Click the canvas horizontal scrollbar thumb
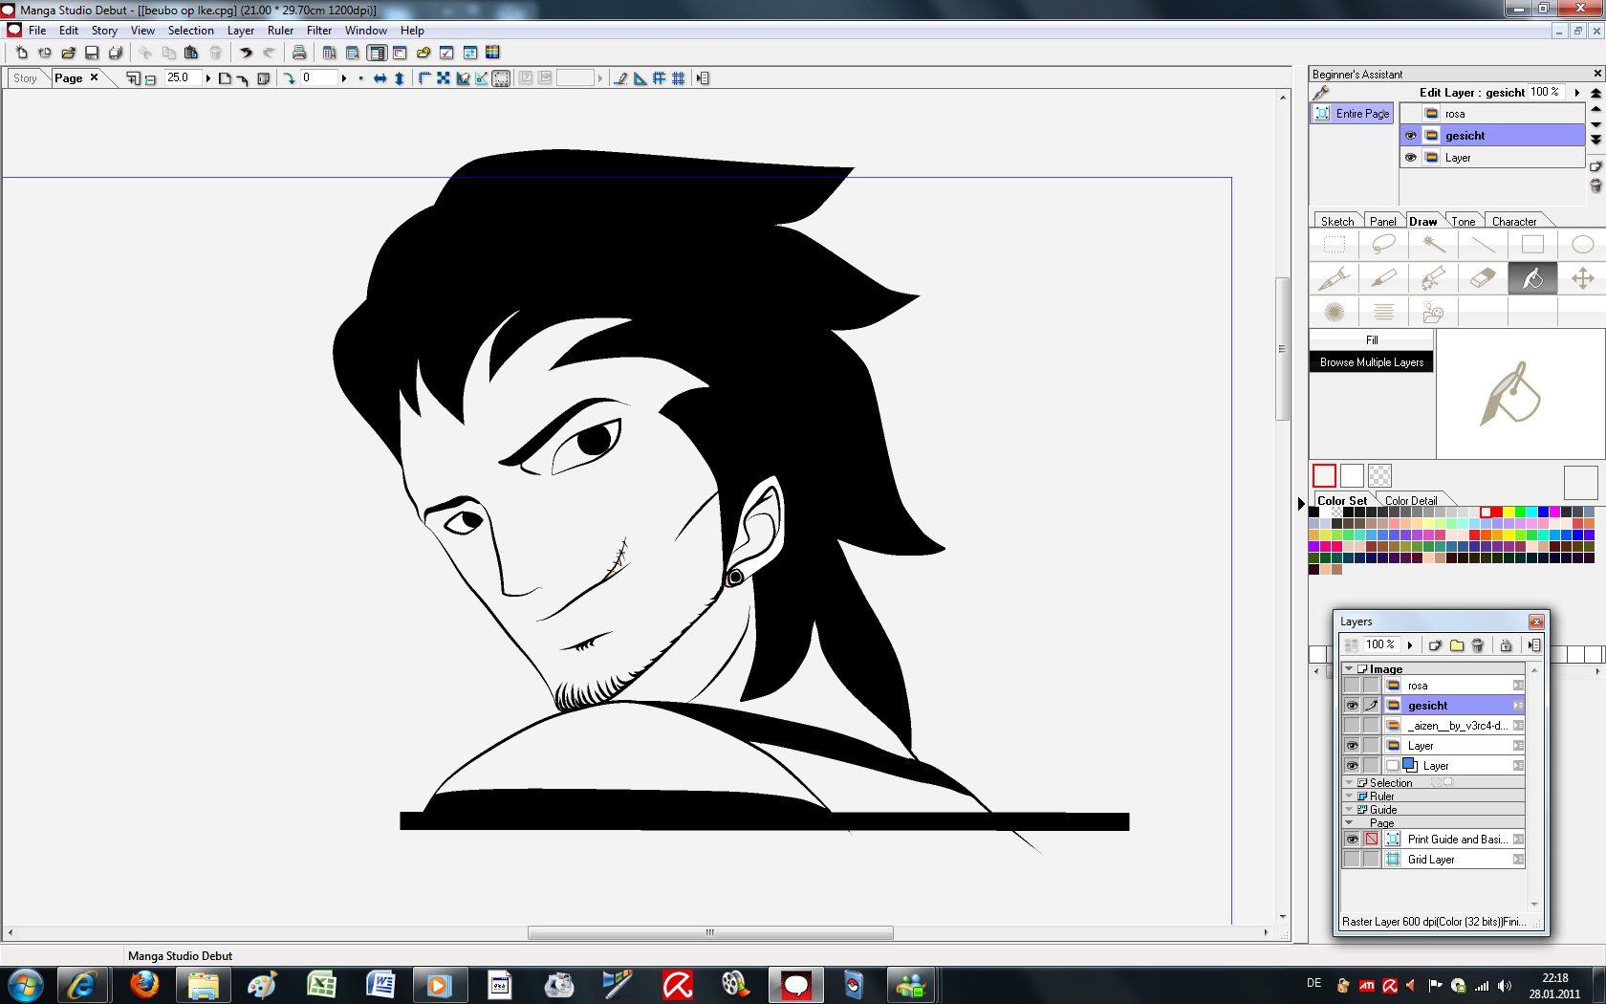 pos(710,932)
